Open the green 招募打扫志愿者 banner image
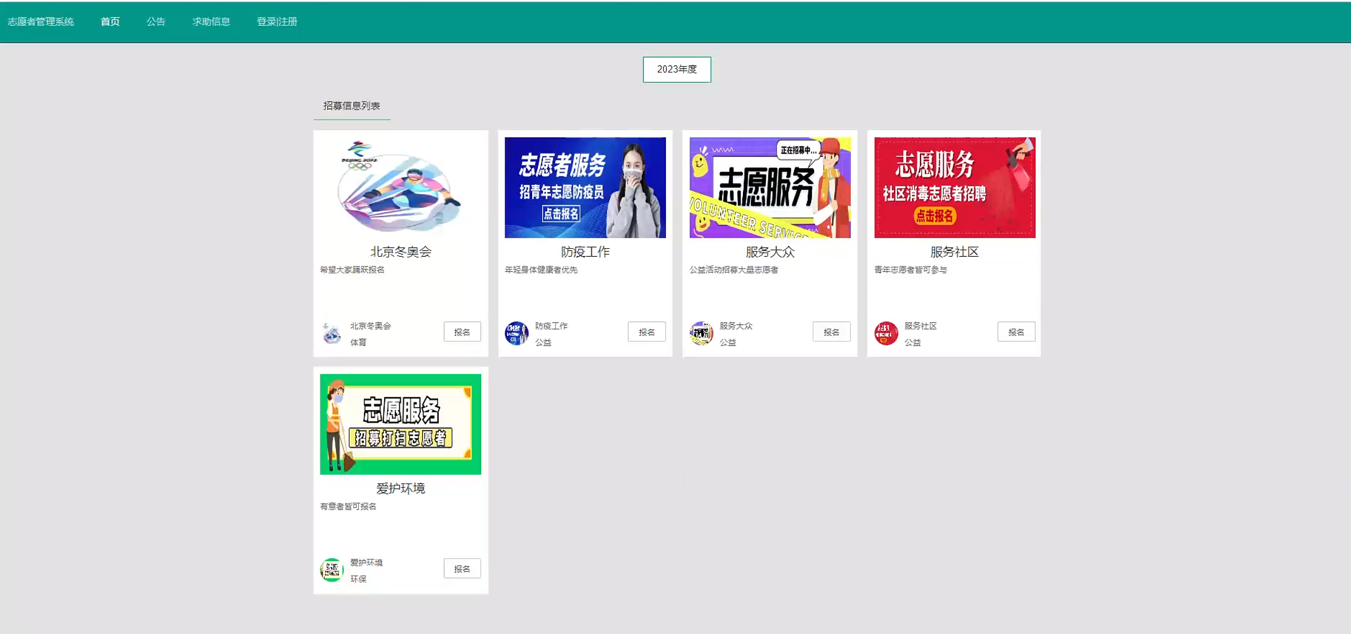The image size is (1351, 634). pos(400,424)
